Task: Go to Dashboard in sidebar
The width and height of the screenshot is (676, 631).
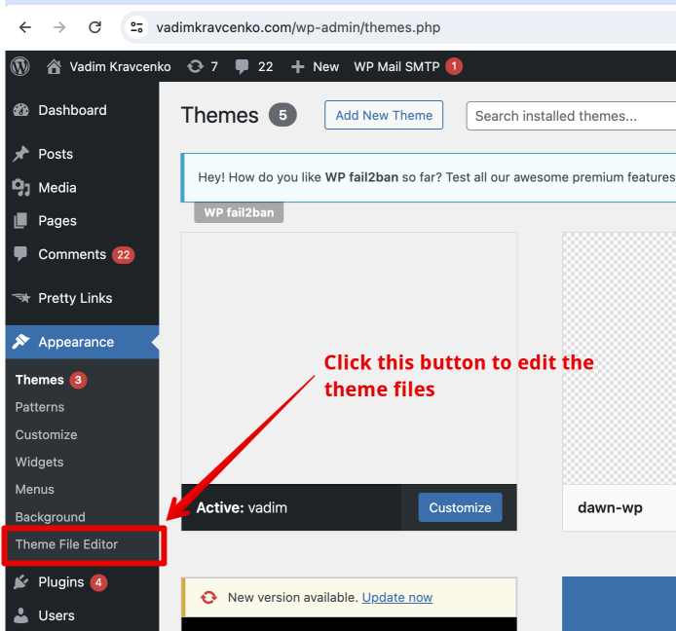Action: coord(72,110)
